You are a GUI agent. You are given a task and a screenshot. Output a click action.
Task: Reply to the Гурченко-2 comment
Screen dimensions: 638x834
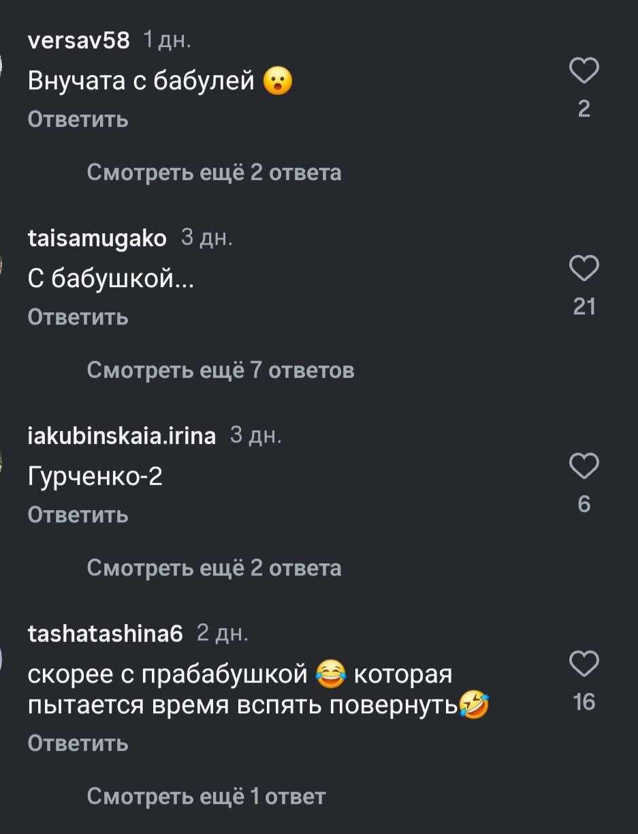pyautogui.click(x=78, y=516)
